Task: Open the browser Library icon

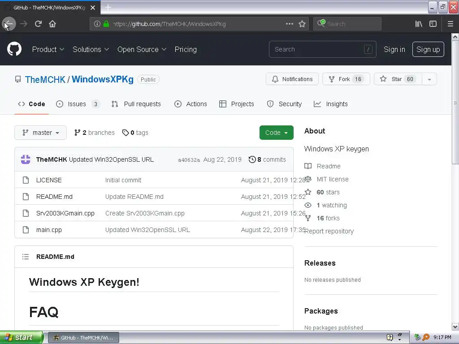Action: click(x=419, y=24)
